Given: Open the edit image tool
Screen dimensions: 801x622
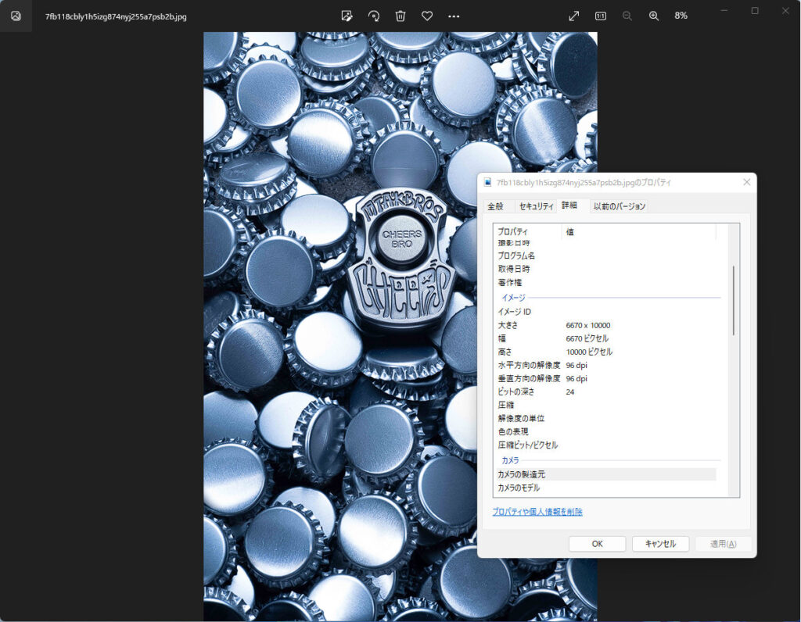Looking at the screenshot, I should pos(347,16).
